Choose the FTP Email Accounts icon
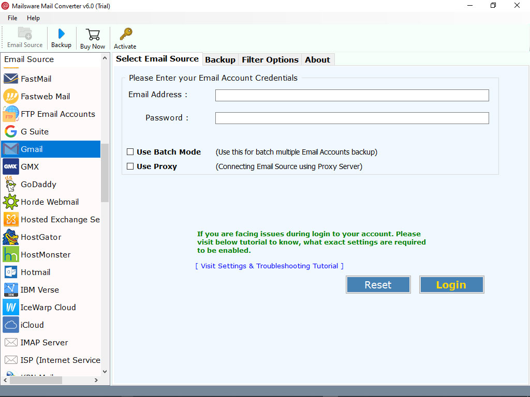 [x=11, y=114]
